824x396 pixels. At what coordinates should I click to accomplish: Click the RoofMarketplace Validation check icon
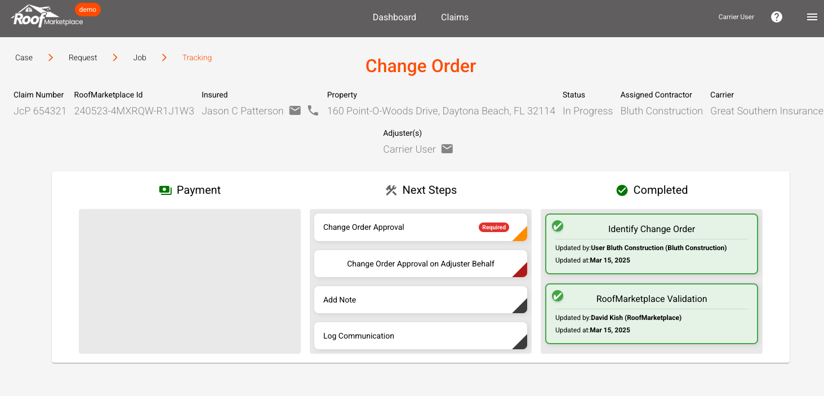click(x=558, y=296)
